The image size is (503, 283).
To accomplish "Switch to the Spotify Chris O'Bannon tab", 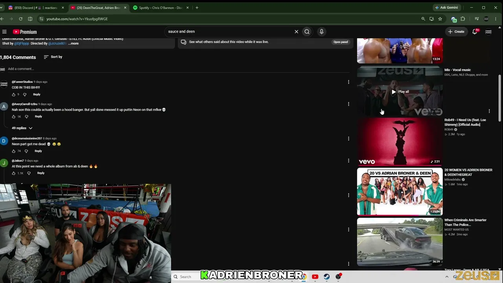I will [161, 7].
